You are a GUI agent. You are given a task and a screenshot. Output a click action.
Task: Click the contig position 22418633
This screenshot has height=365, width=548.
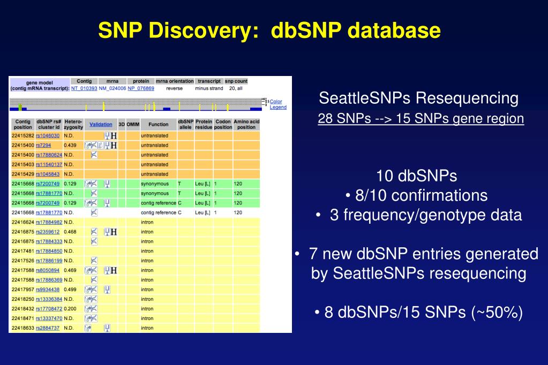[x=23, y=328]
